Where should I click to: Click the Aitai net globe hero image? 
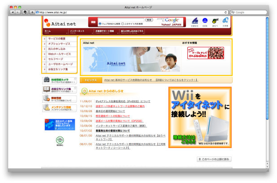tap(132, 59)
